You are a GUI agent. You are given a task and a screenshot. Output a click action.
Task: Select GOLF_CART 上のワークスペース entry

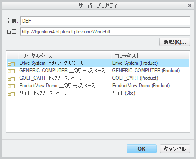point(51,78)
